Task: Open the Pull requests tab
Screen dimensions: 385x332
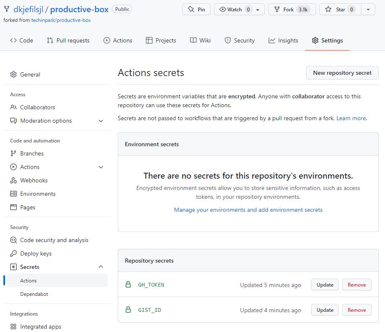Action: point(68,40)
